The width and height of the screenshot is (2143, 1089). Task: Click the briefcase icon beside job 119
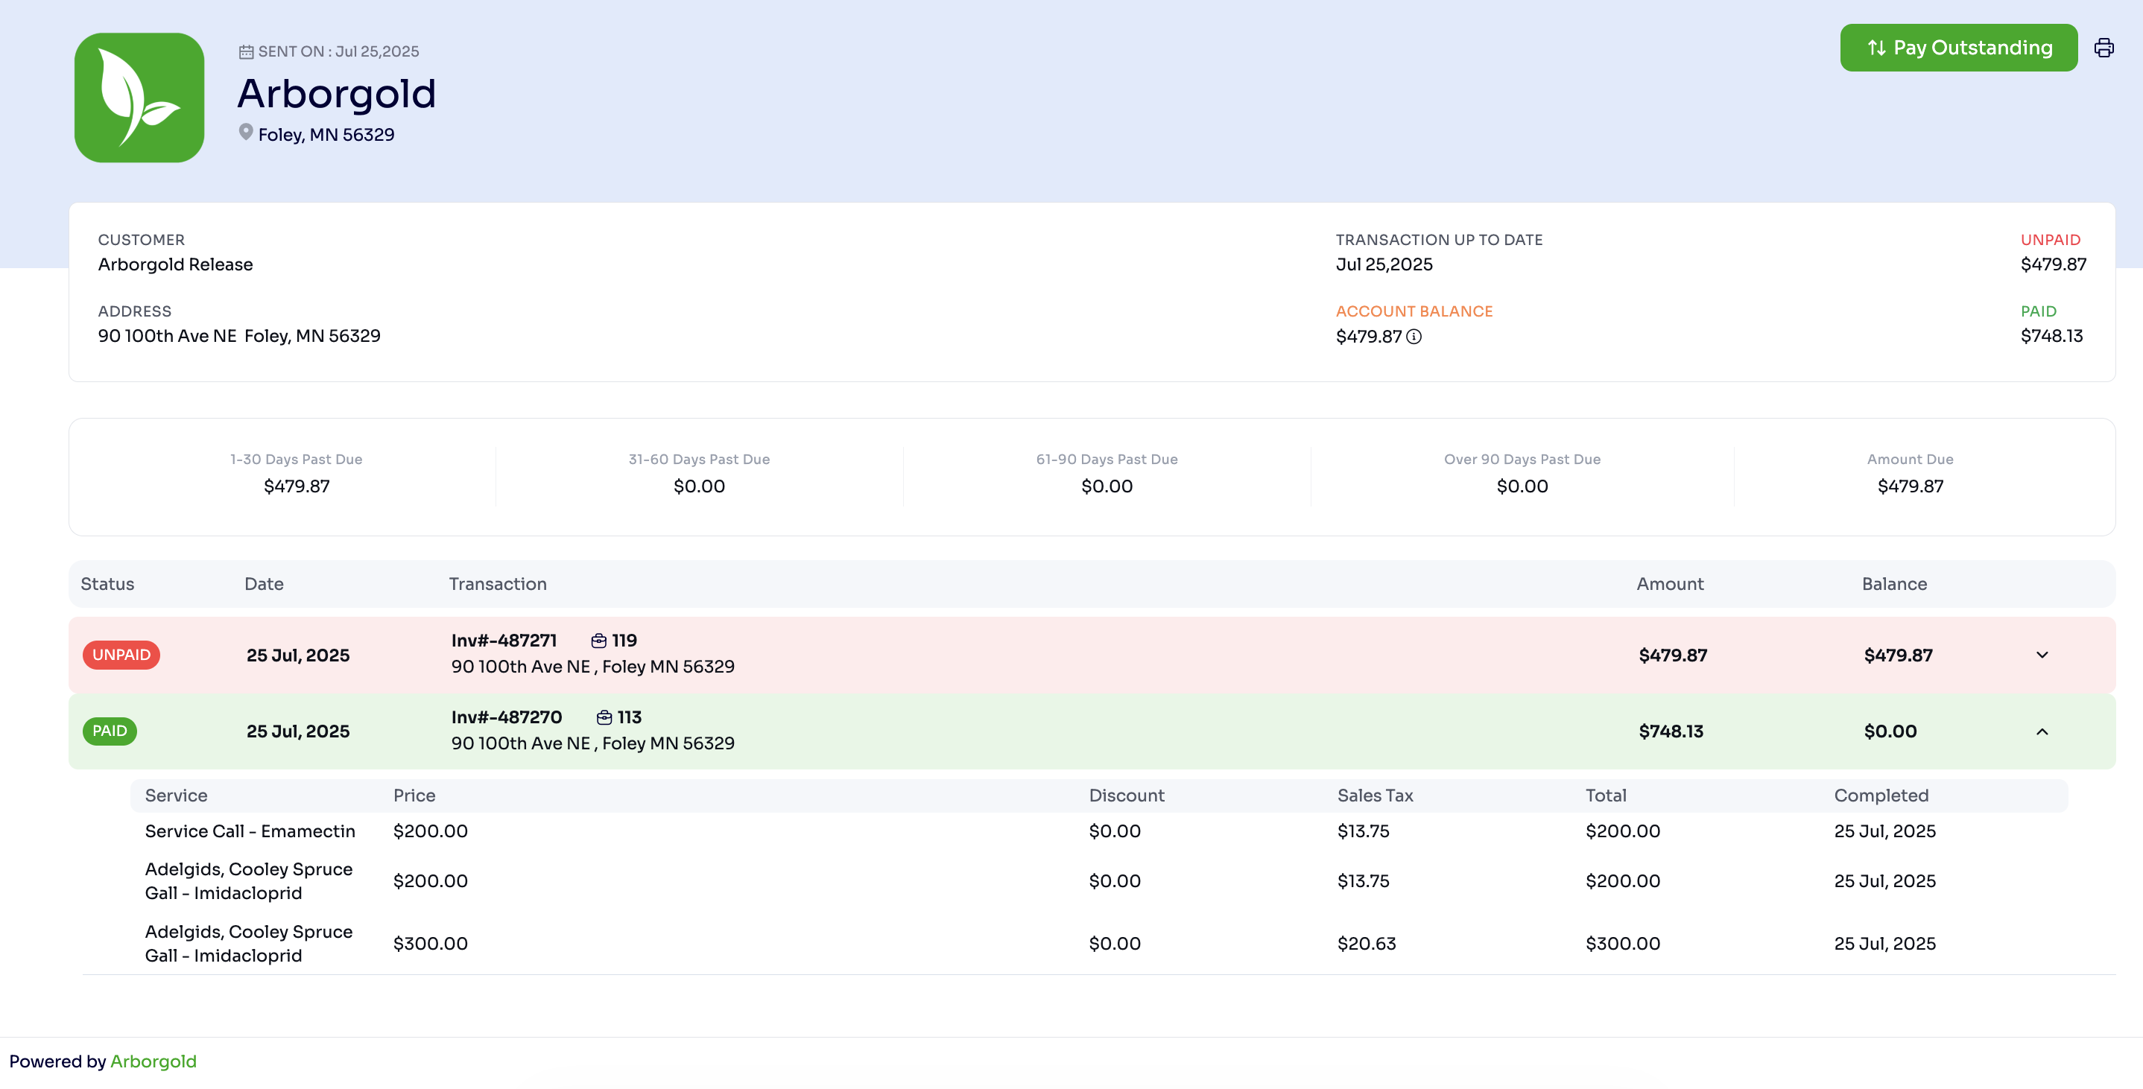599,641
